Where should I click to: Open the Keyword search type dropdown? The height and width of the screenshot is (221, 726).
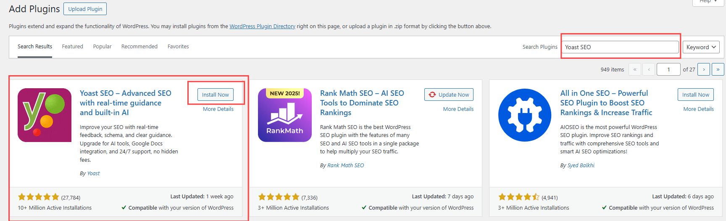tap(701, 47)
